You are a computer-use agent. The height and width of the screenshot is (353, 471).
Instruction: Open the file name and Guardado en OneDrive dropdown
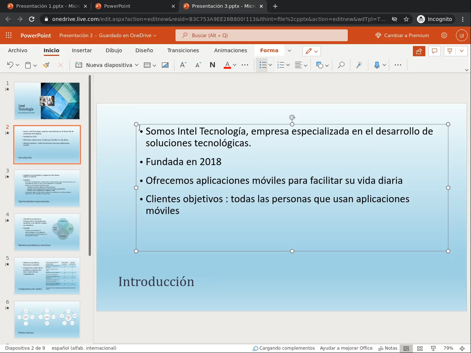click(x=108, y=35)
